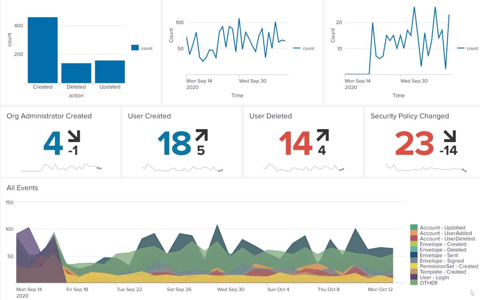The image size is (480, 300).
Task: Select the Deleted bar in the action chart
Action: 76,73
